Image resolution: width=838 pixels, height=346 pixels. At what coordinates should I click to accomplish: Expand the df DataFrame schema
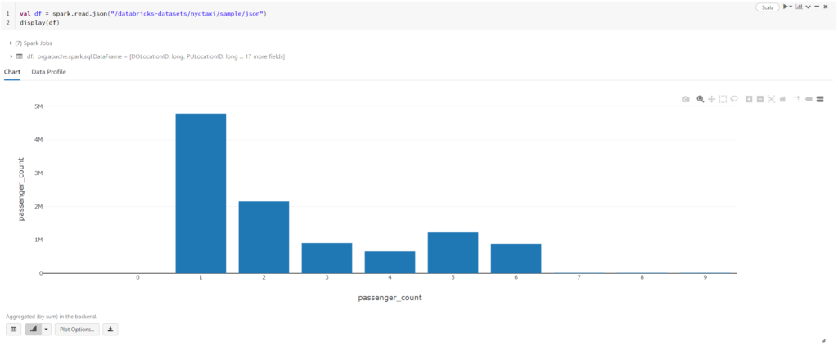[11, 56]
